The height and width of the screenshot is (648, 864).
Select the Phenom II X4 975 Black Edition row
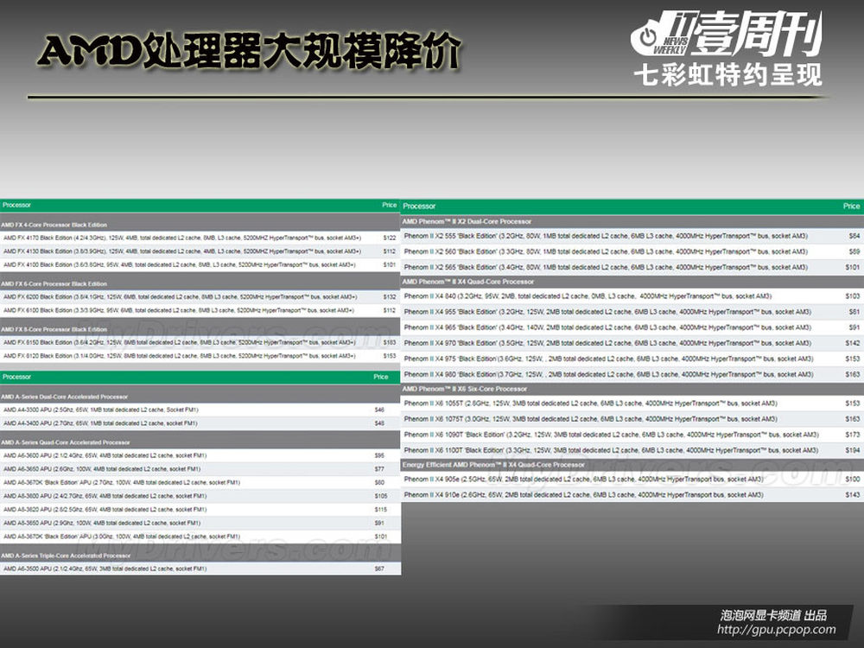[x=632, y=359]
